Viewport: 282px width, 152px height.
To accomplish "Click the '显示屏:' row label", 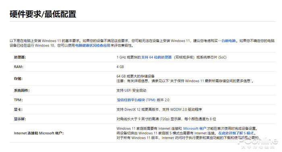I will [x=20, y=119].
